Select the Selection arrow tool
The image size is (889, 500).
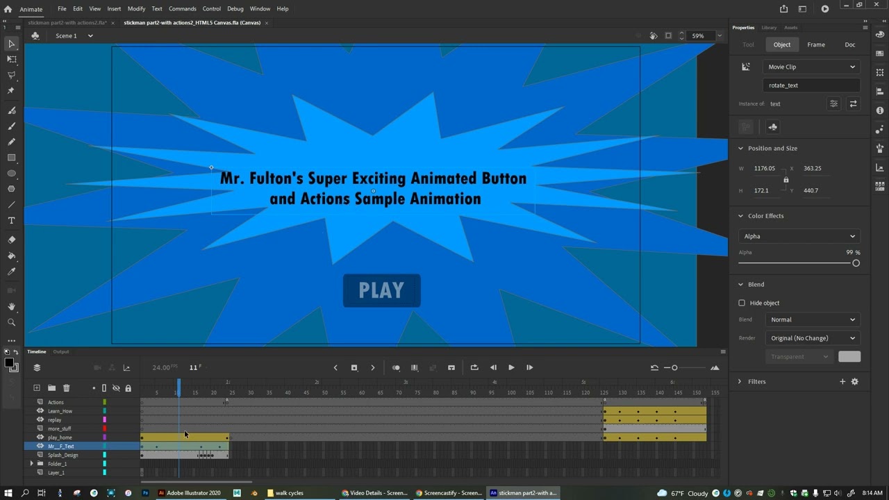[11, 44]
